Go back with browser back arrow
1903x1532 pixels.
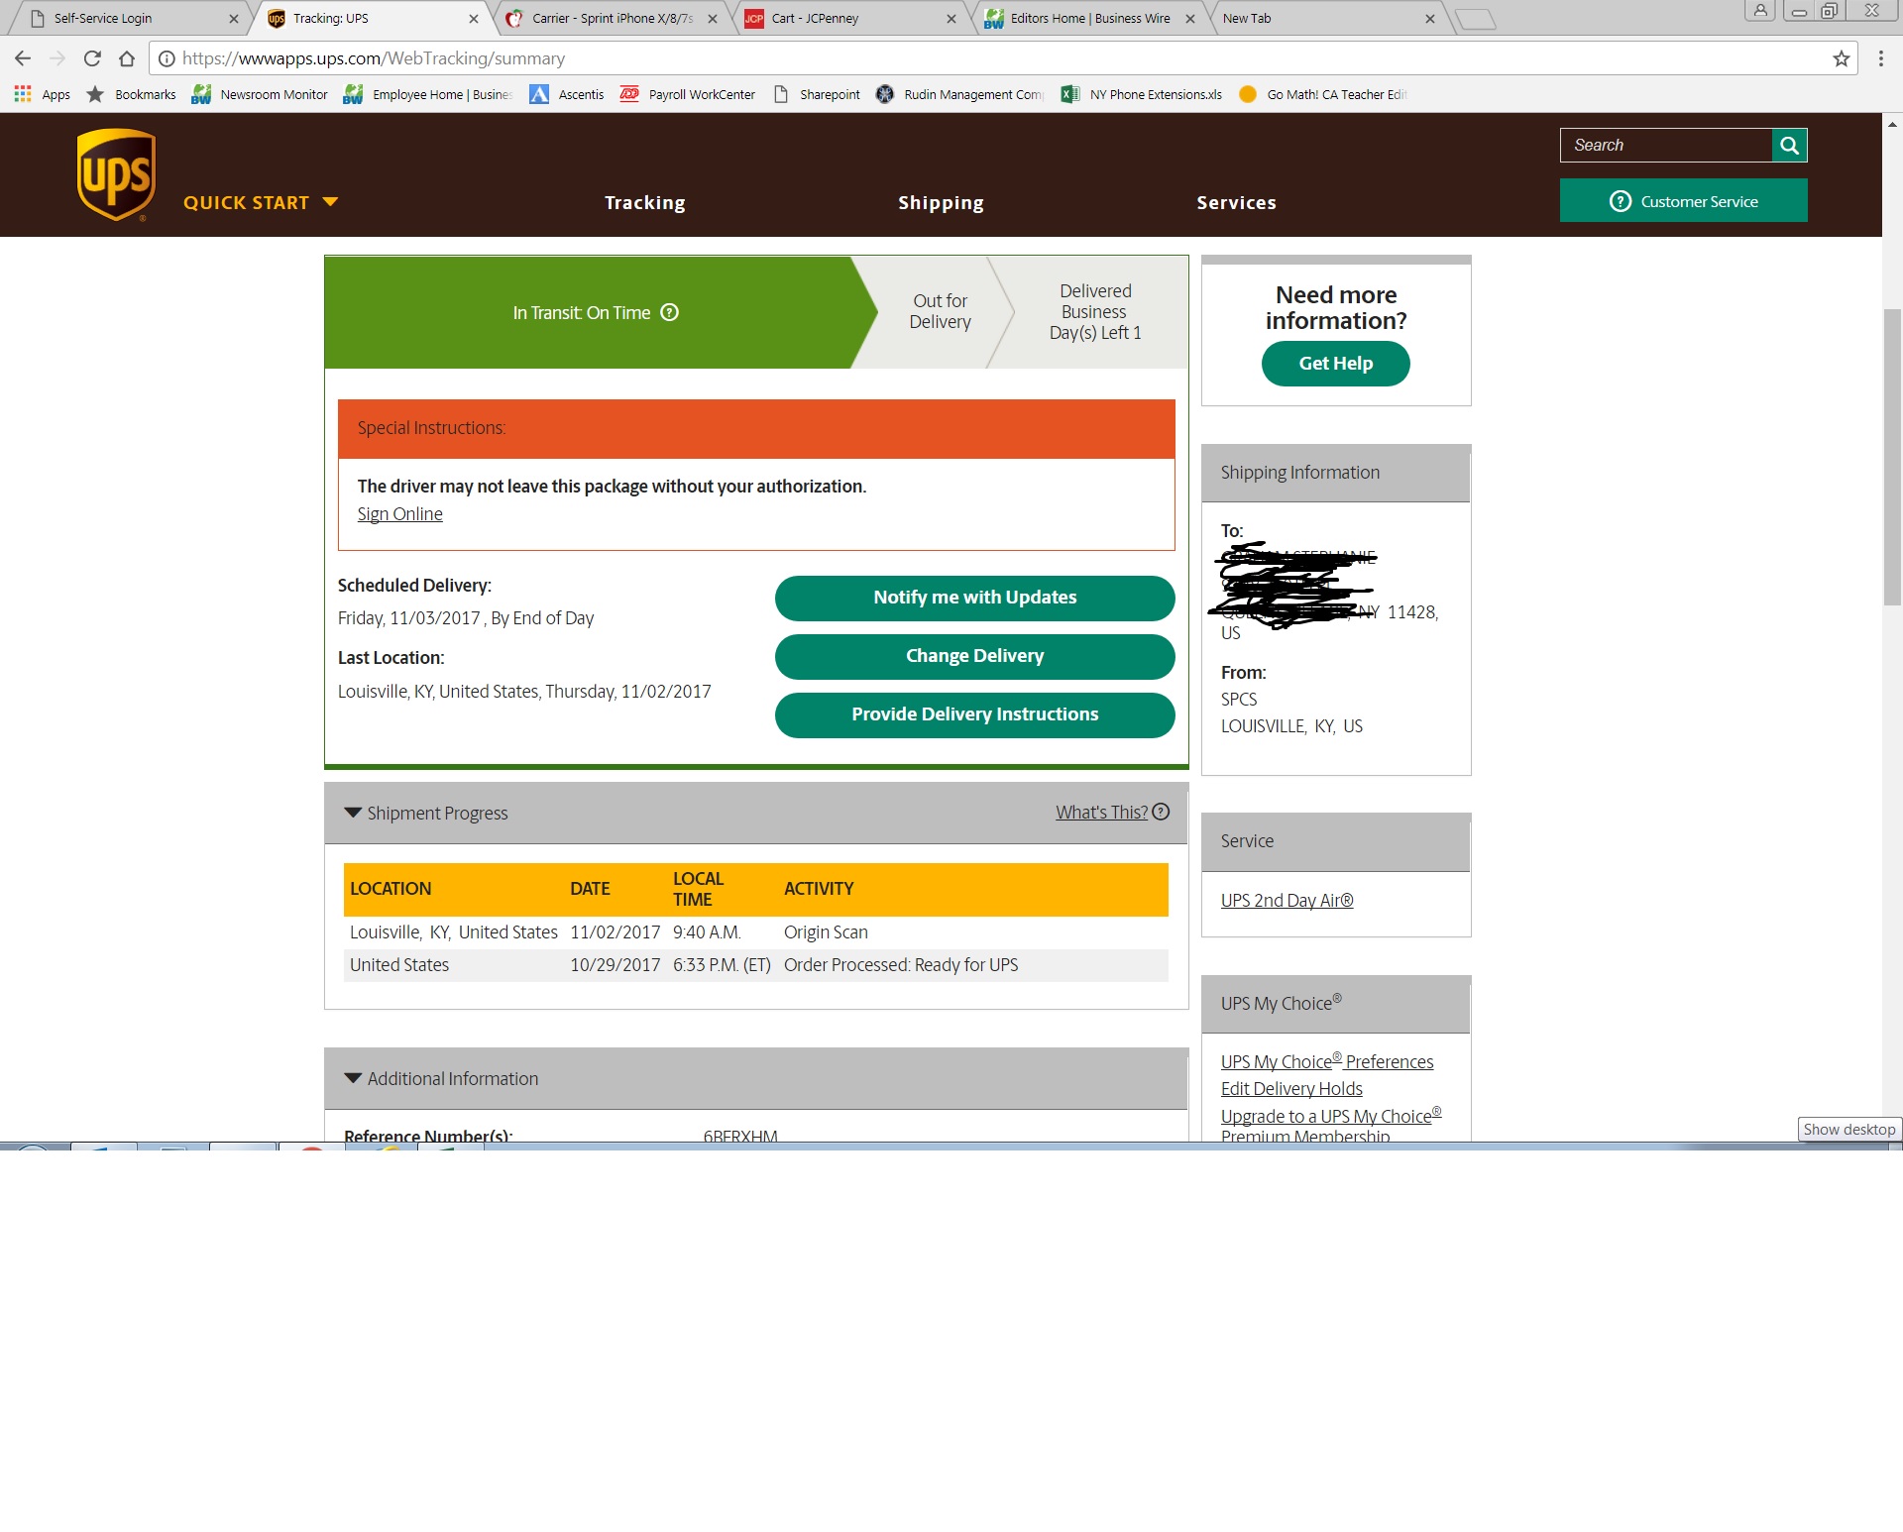[x=23, y=58]
